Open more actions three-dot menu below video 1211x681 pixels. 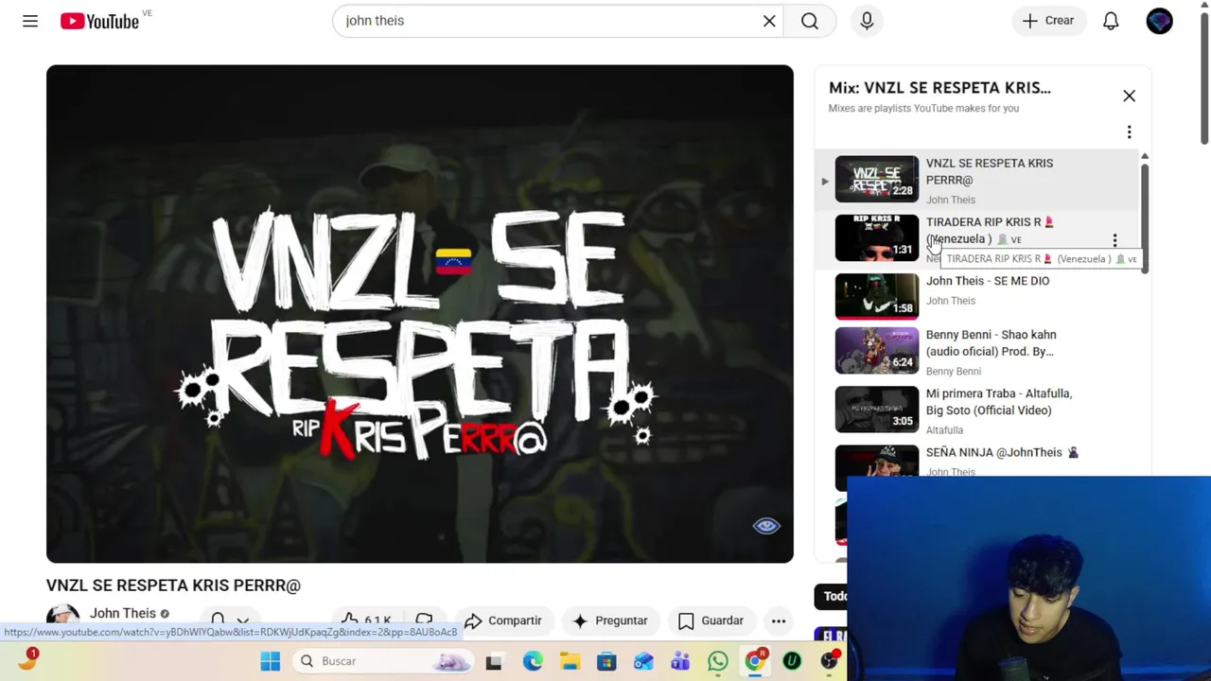coord(779,620)
